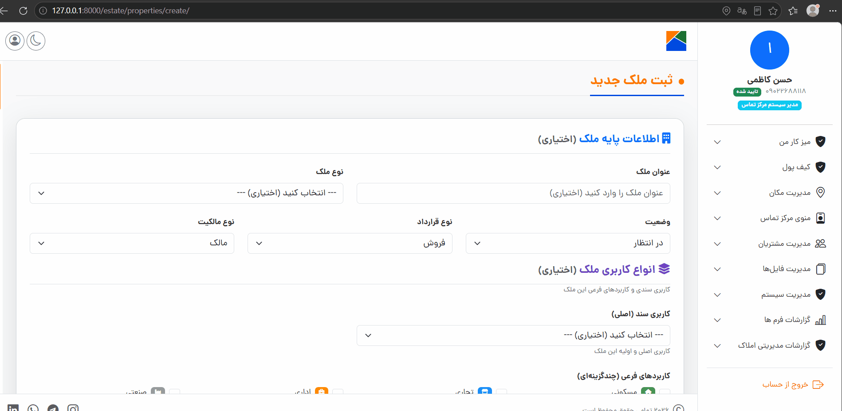
Task: Open the کاربری سند (اصلی) dropdown
Action: point(513,335)
